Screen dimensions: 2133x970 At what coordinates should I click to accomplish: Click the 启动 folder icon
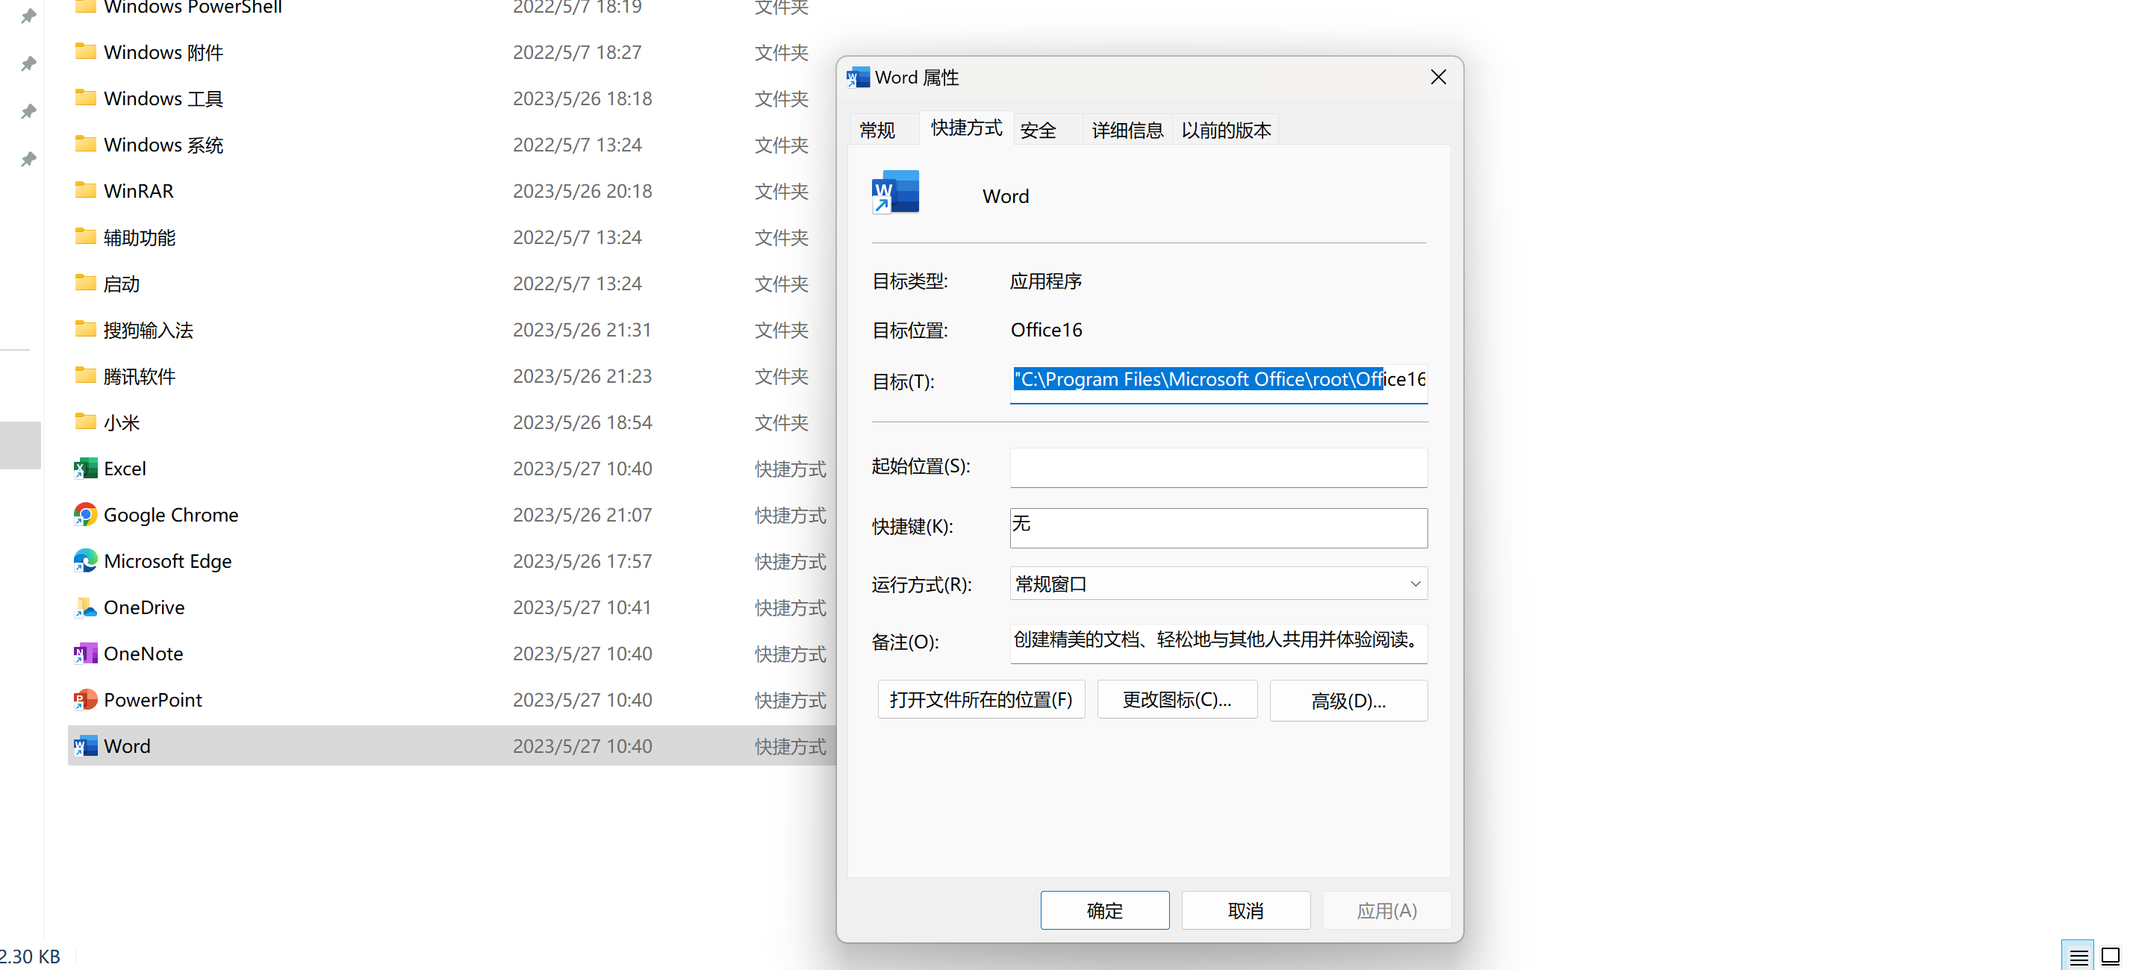point(85,283)
